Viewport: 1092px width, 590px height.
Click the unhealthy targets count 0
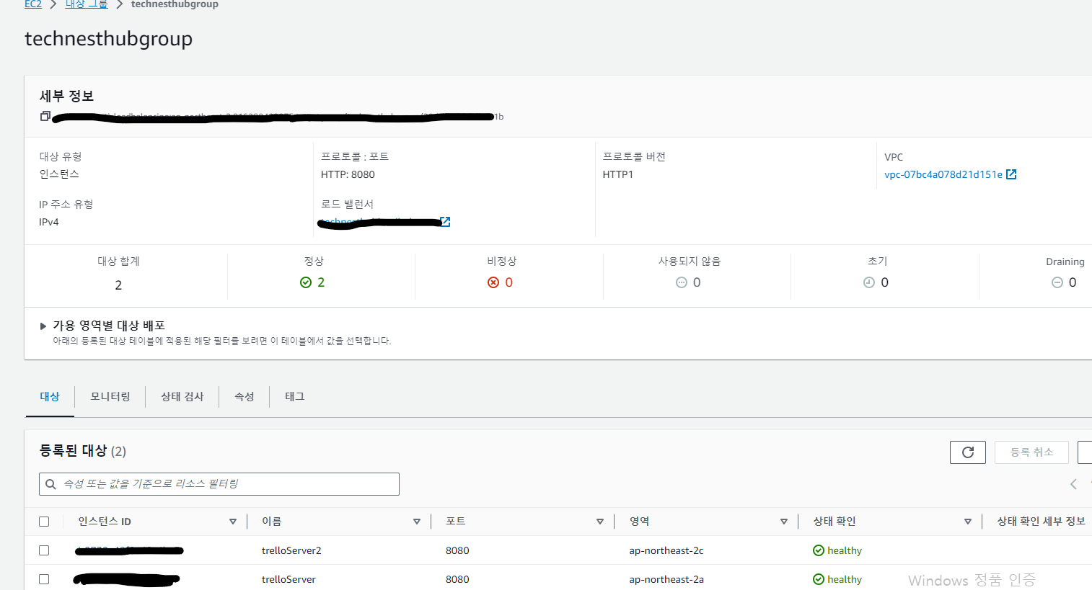pos(509,282)
